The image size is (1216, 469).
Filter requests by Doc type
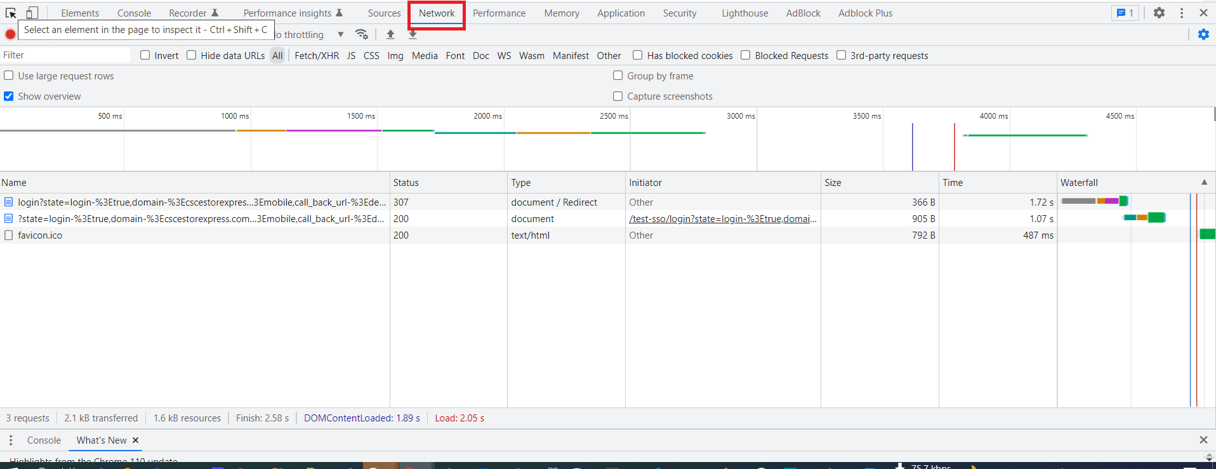coord(481,55)
